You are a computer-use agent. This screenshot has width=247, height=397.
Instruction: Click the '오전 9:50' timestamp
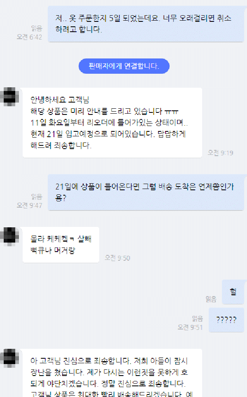click(x=117, y=258)
